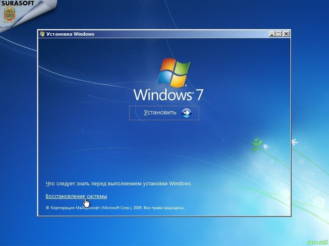Screen dimensions: 329x246
Task: Open Что следует знать перед выполнением установки link
Action: tap(118, 184)
